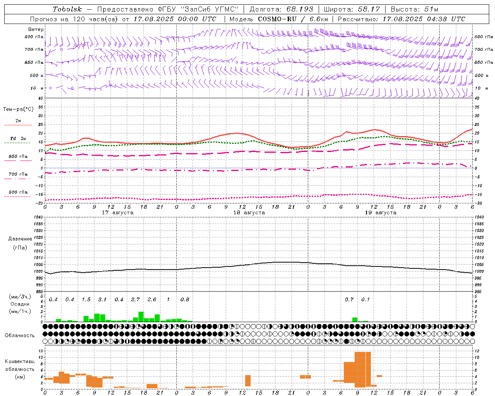Click the station name Tobolsk in the header
Image resolution: width=495 pixels, height=396 pixels.
(68, 9)
